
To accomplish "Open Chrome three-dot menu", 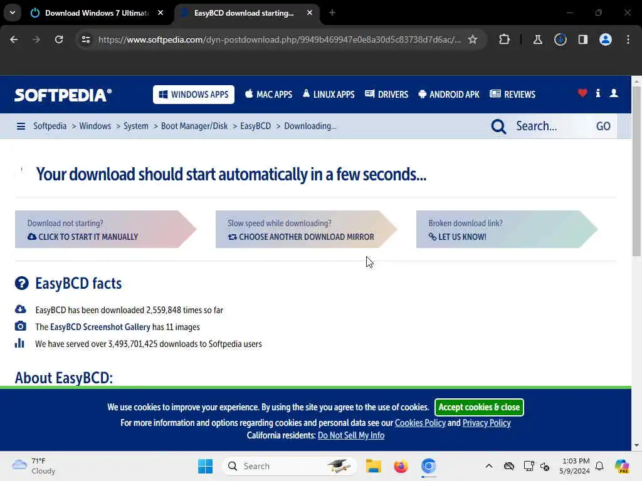I will pyautogui.click(x=628, y=39).
